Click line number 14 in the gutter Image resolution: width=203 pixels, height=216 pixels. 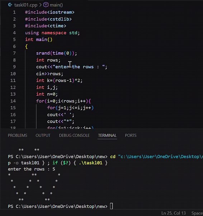pyautogui.click(x=13, y=101)
